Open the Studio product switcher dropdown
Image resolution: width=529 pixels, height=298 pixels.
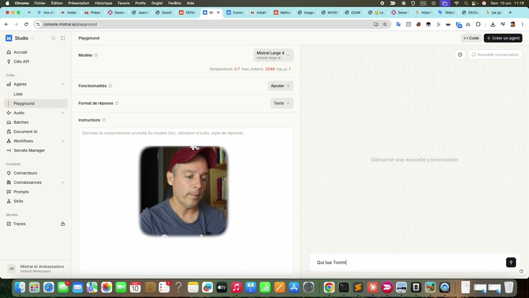[20, 38]
